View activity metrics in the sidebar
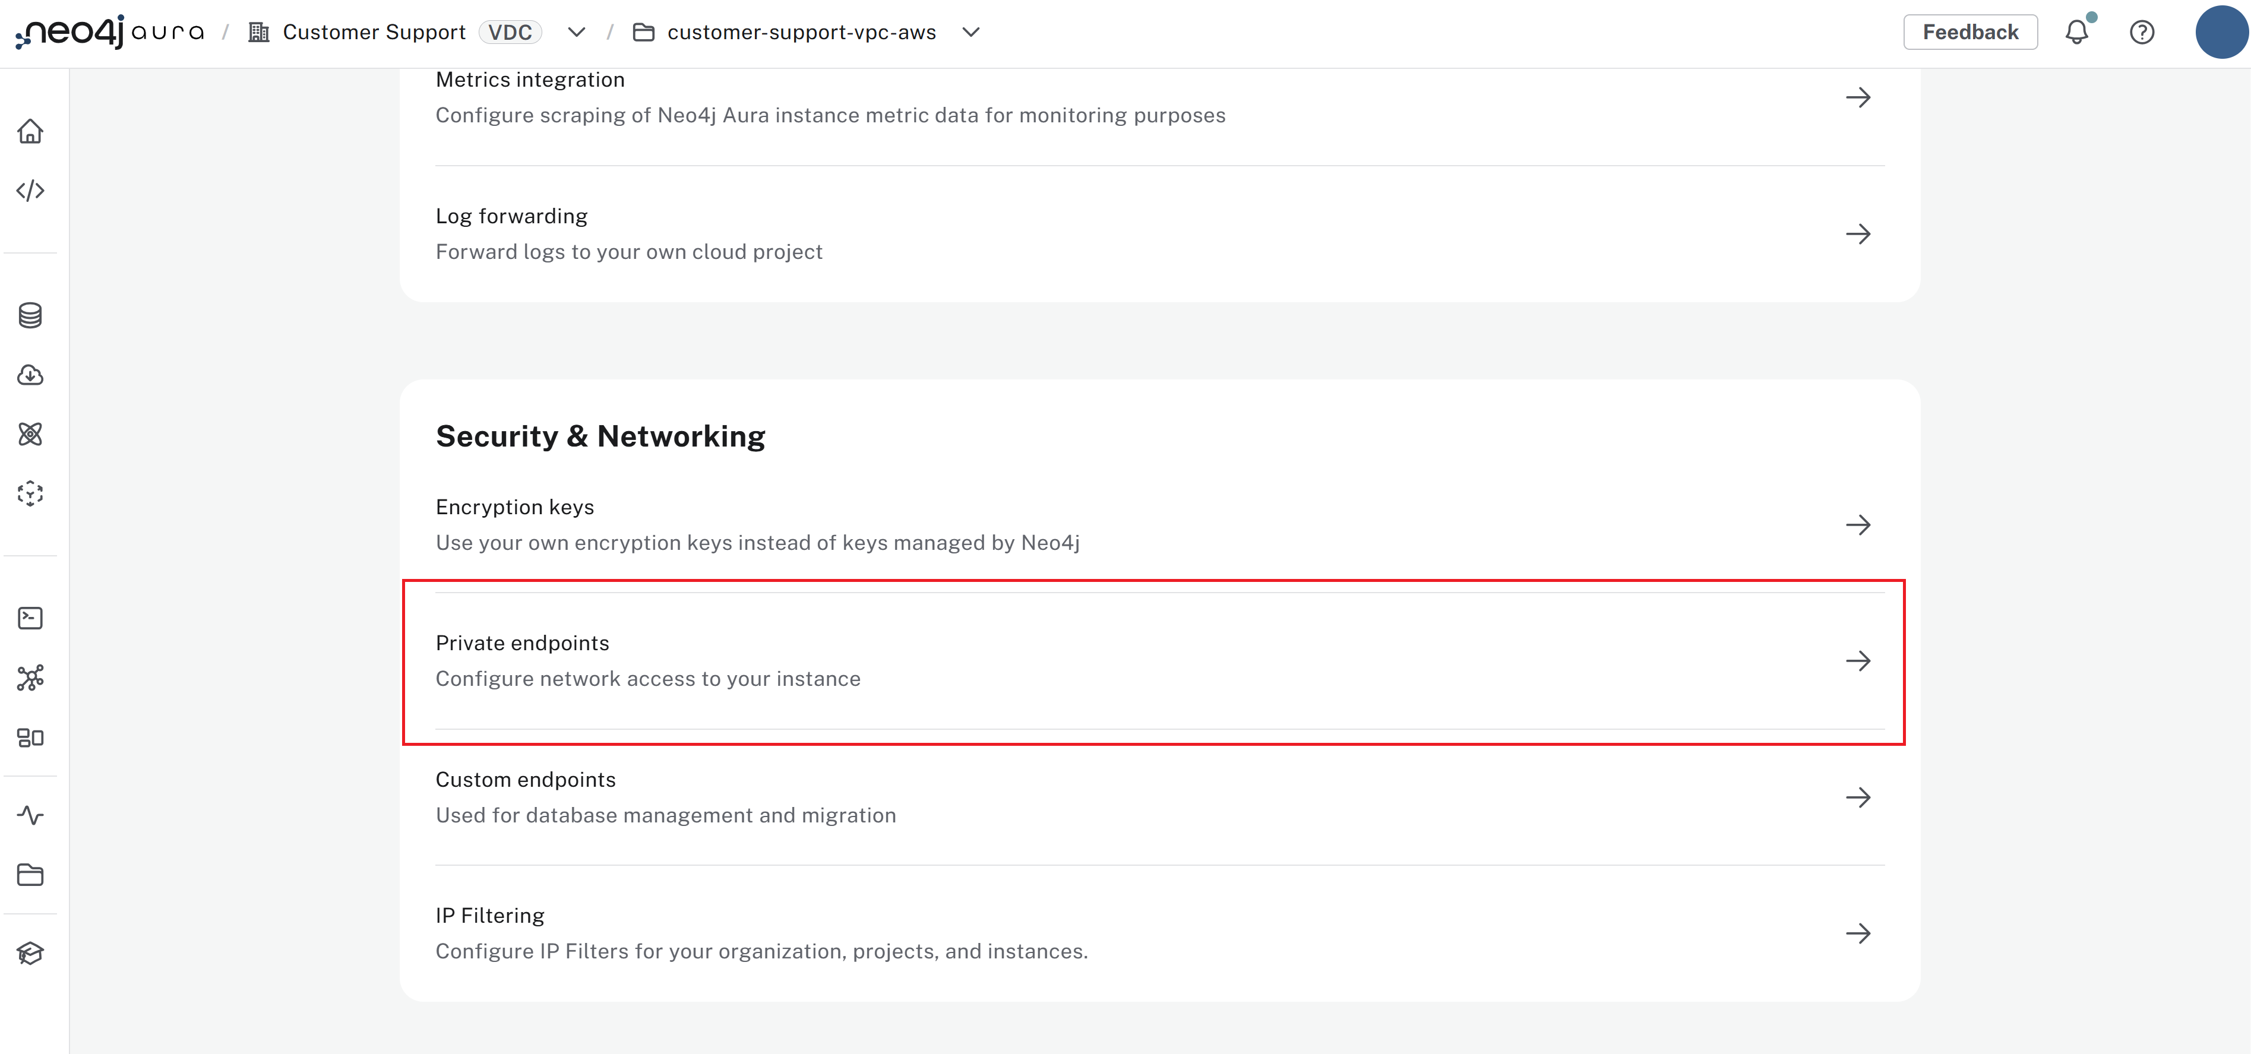 (30, 815)
